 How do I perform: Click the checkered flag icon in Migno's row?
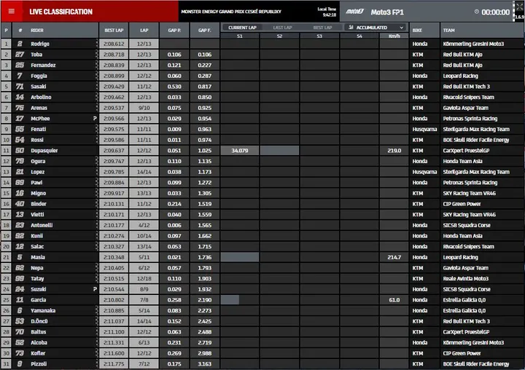pyautogui.click(x=97, y=193)
